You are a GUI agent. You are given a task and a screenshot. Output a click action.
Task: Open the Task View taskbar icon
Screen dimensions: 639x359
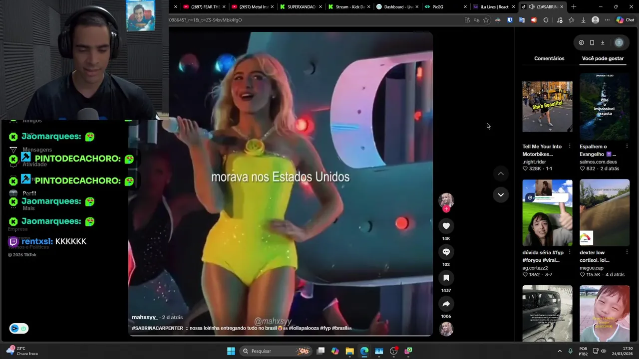coord(320,351)
